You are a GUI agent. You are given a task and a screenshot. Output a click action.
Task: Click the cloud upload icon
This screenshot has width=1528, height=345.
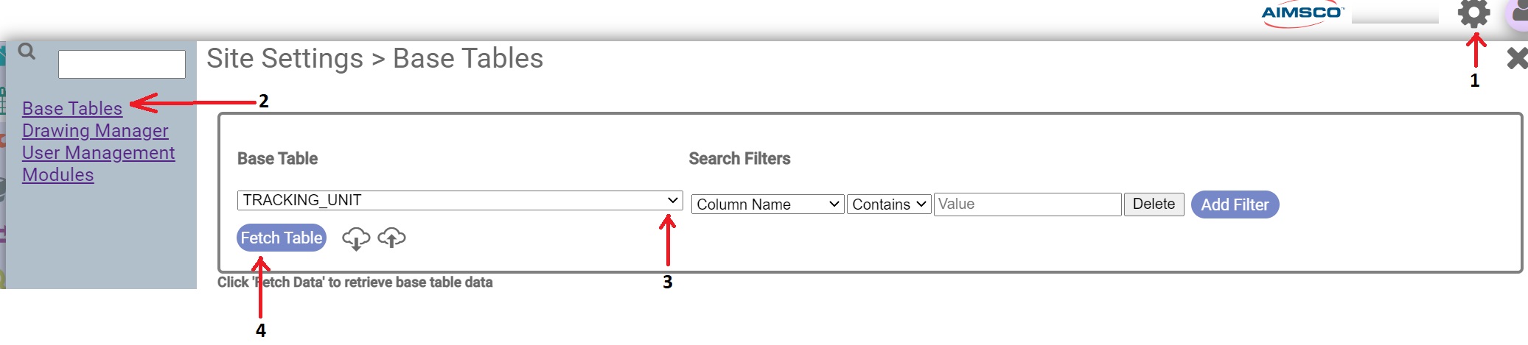[x=391, y=238]
